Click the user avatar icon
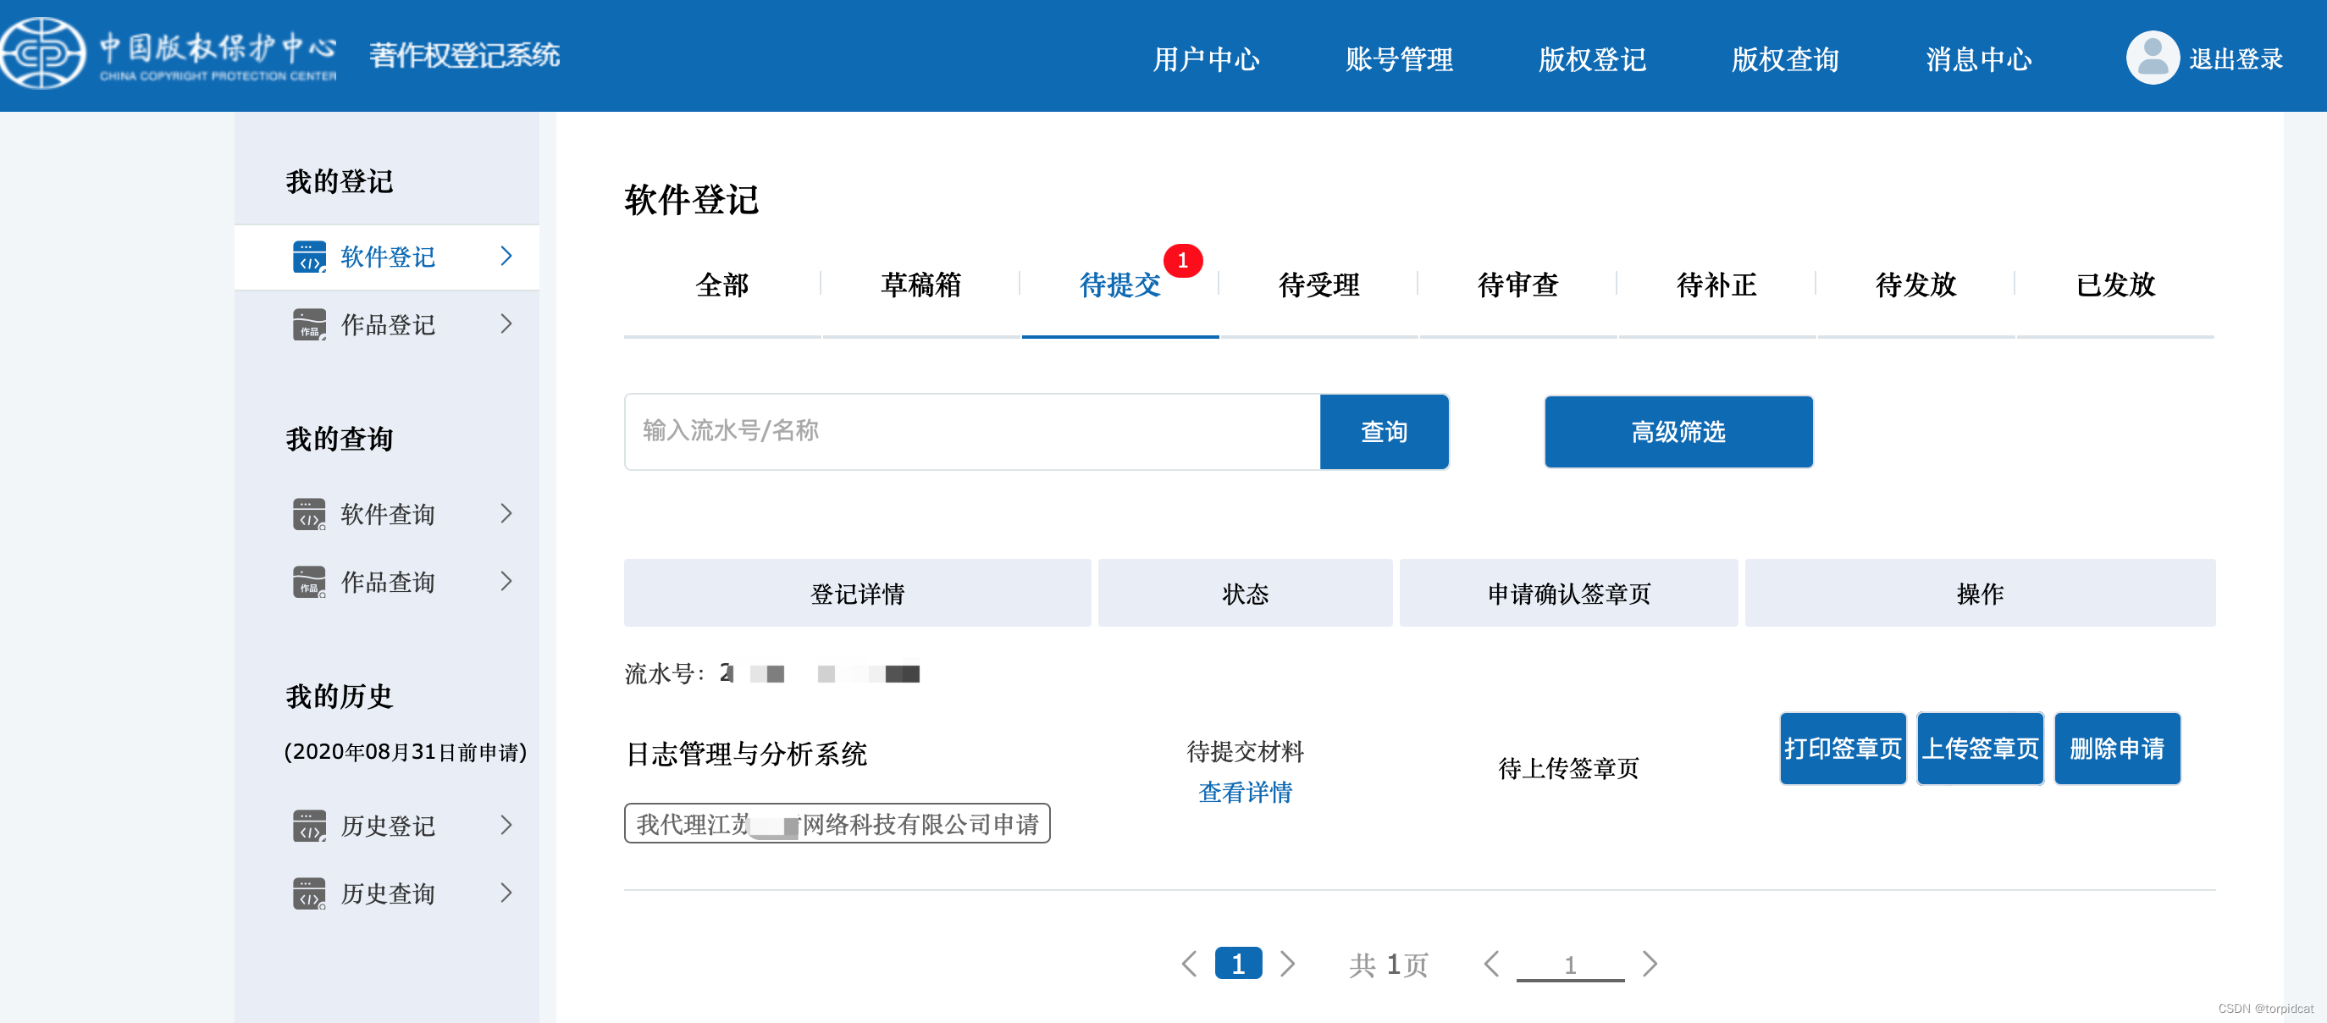 click(x=2152, y=58)
